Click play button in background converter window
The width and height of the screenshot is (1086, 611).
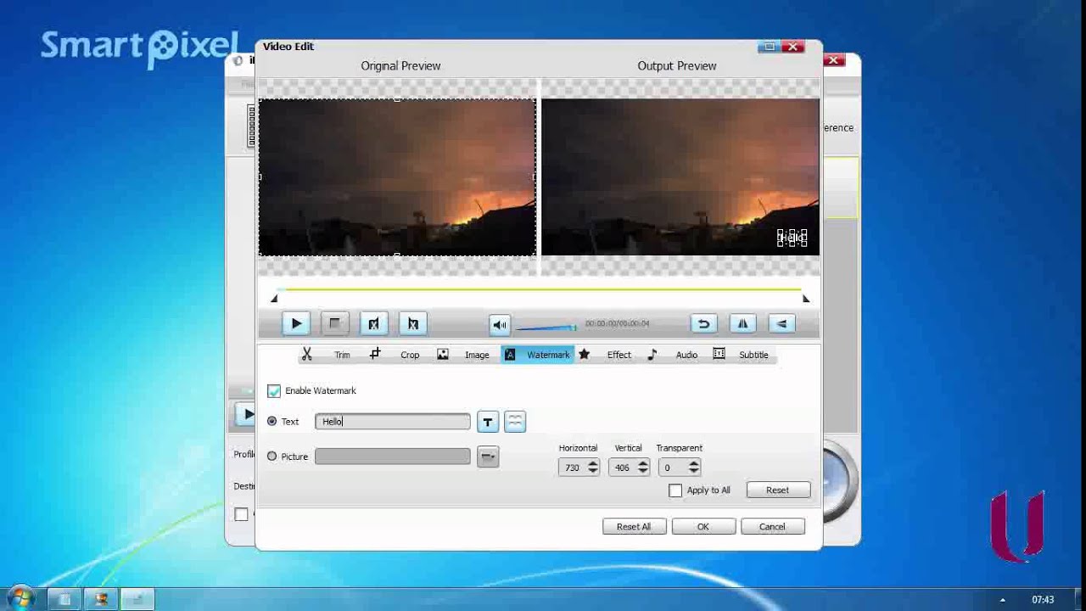coord(246,414)
